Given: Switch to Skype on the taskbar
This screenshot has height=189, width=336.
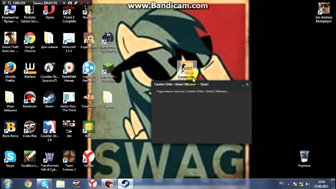Looking at the screenshot, I should point(44,184).
